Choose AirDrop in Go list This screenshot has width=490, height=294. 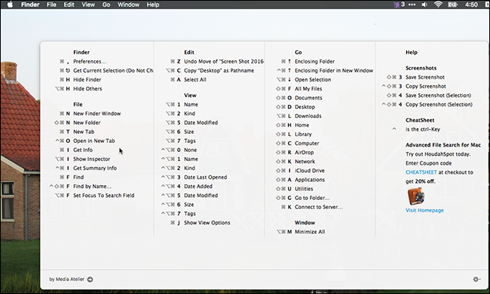304,152
